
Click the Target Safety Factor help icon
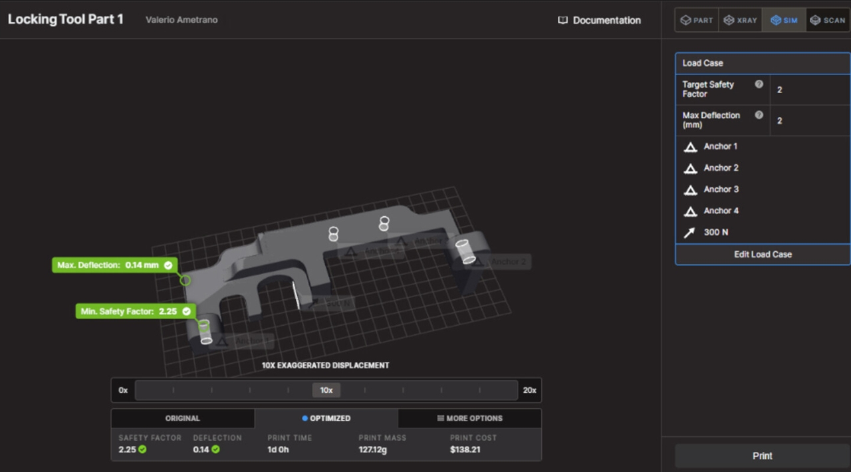(x=759, y=84)
